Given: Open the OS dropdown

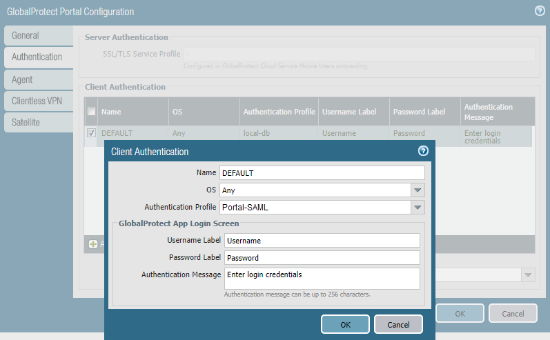Looking at the screenshot, I should pyautogui.click(x=418, y=190).
